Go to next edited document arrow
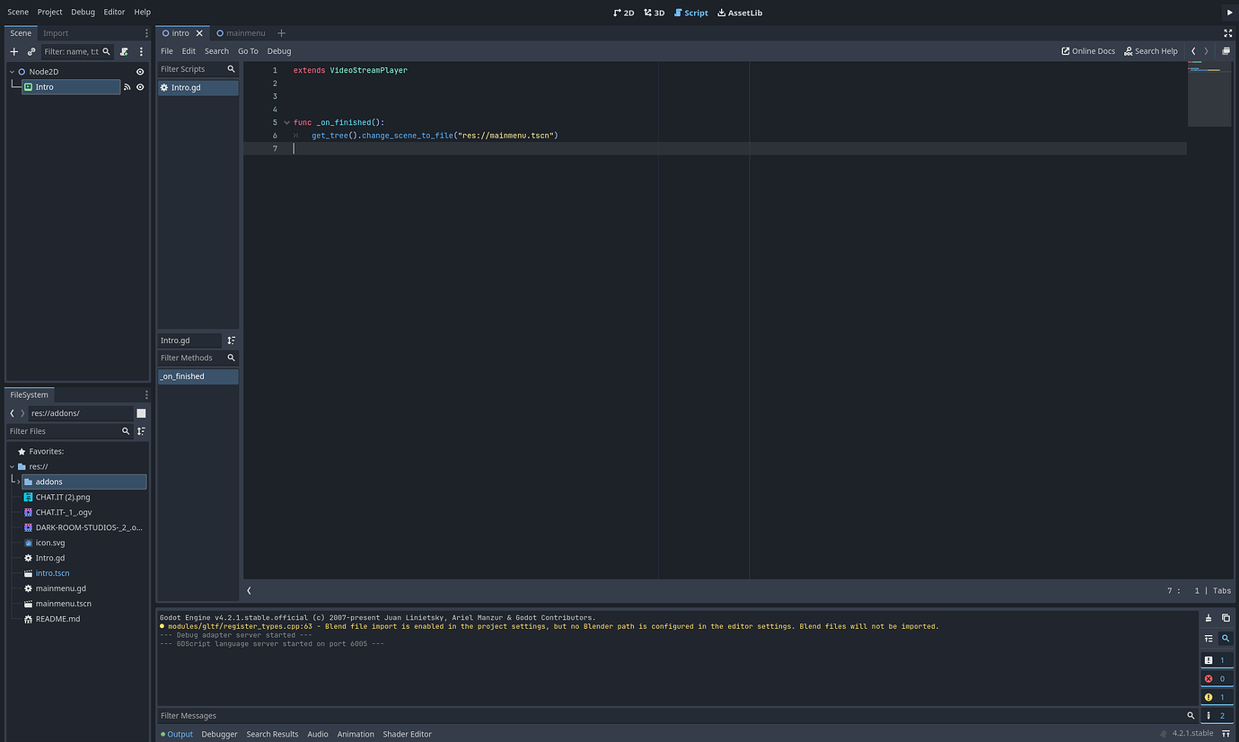The height and width of the screenshot is (742, 1239). 1206,51
